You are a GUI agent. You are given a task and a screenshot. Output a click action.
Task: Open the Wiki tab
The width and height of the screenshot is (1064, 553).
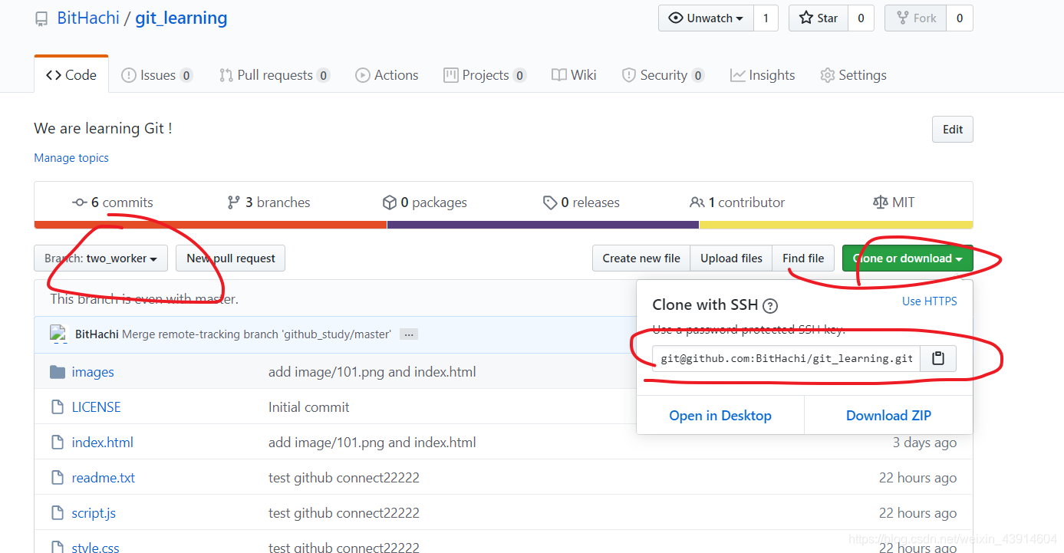[x=574, y=75]
